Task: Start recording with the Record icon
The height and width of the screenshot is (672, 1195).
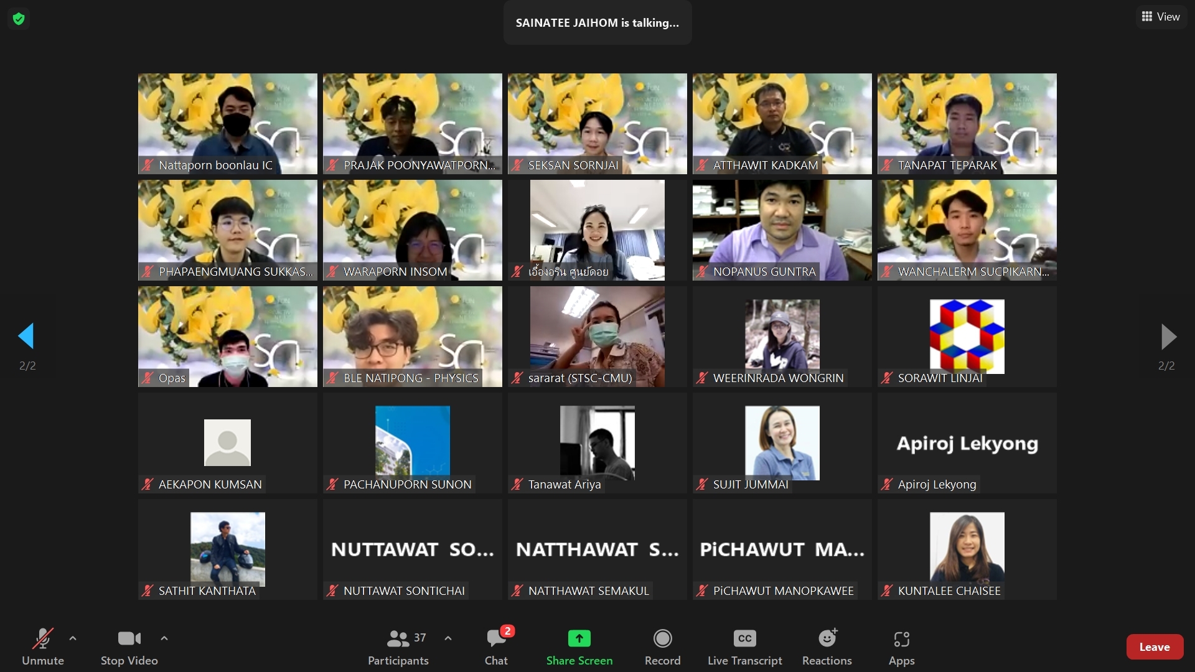Action: [x=662, y=638]
